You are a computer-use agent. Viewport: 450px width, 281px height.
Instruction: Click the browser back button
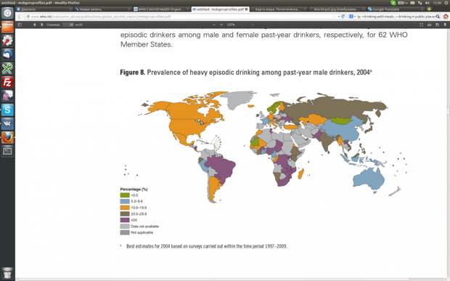[20, 17]
